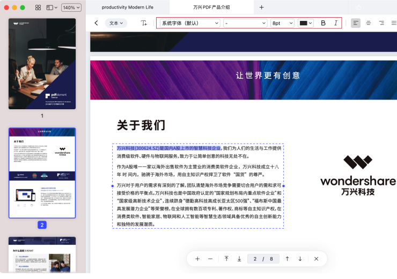The width and height of the screenshot is (397, 279).
Task: Open the 8pt font size dropdown
Action: point(282,23)
